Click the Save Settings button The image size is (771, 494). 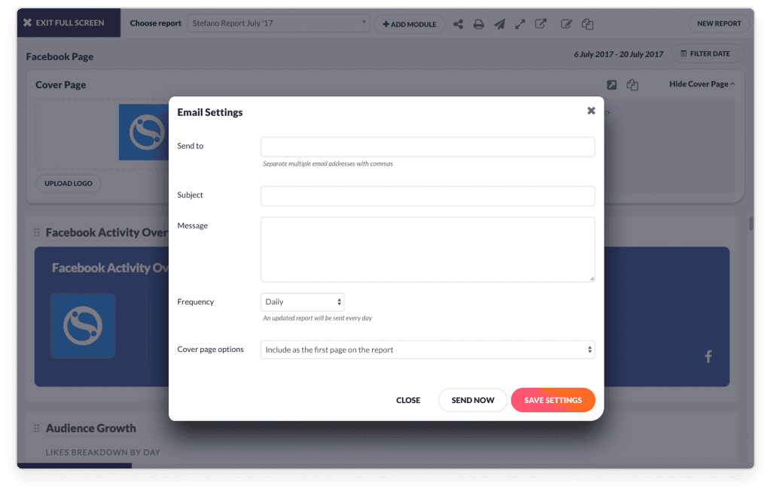(553, 400)
